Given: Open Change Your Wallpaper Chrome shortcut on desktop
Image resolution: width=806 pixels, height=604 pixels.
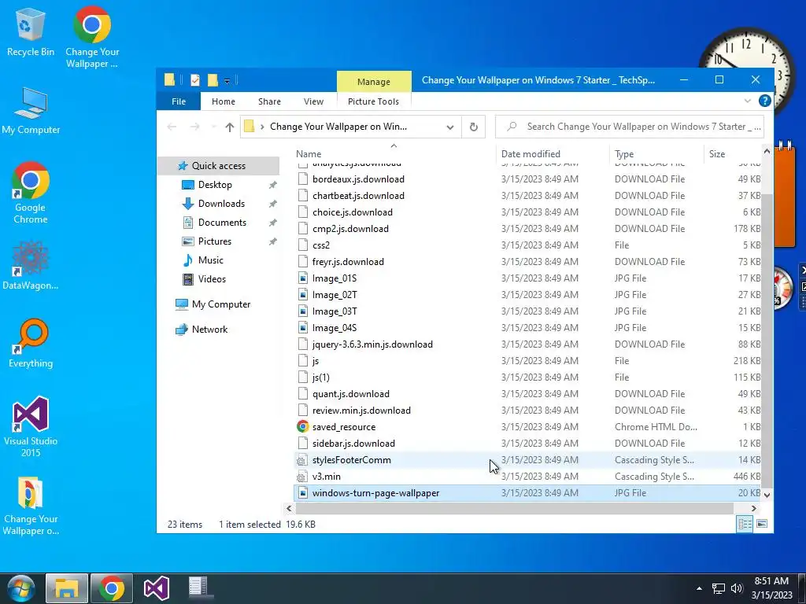Looking at the screenshot, I should [x=92, y=37].
